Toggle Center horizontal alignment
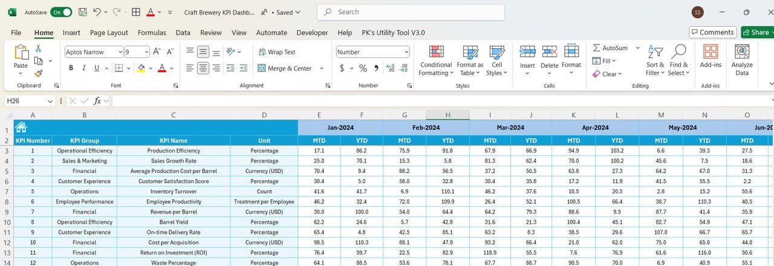Image resolution: width=774 pixels, height=266 pixels. click(203, 68)
